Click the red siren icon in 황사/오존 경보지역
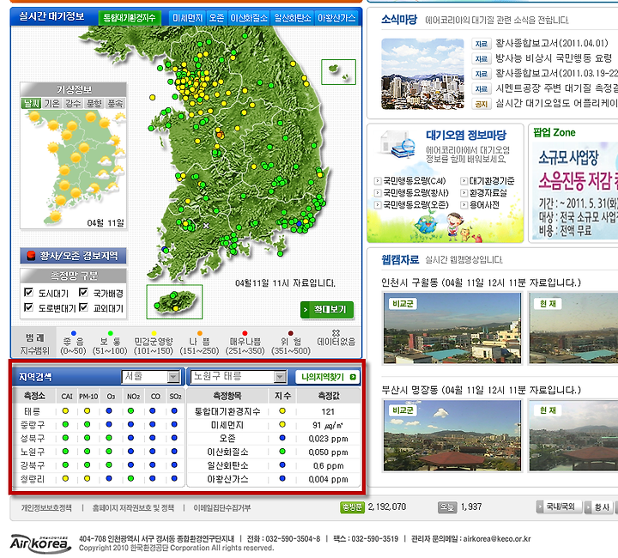The height and width of the screenshot is (558, 618). tap(31, 256)
